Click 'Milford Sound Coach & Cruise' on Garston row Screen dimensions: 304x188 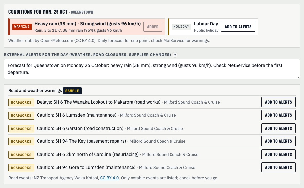155,129
